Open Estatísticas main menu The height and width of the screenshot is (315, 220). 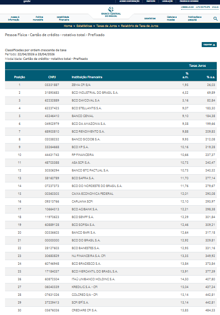coord(150,18)
